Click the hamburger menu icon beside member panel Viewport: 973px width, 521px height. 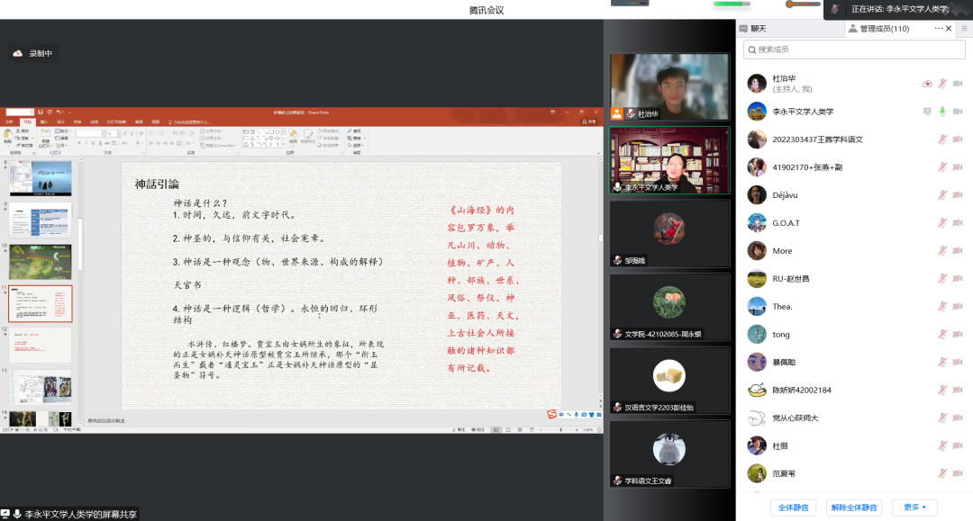[x=964, y=29]
